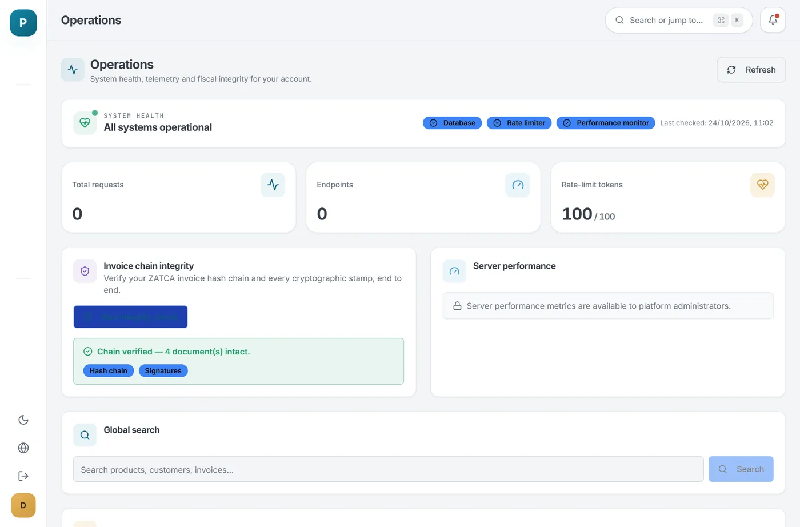Click the Performance monitor badge
Screen dimensions: 800x527
tap(606, 123)
